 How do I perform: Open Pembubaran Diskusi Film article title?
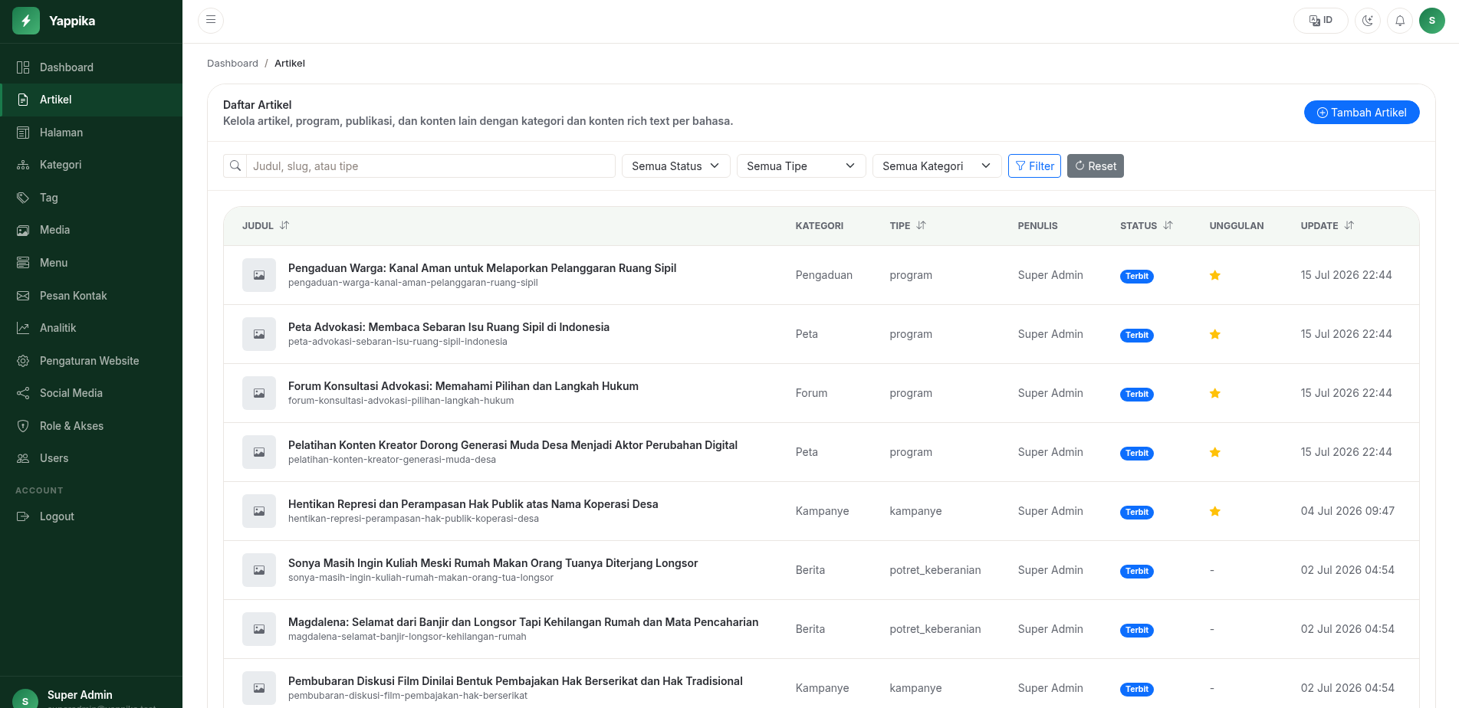pyautogui.click(x=515, y=681)
